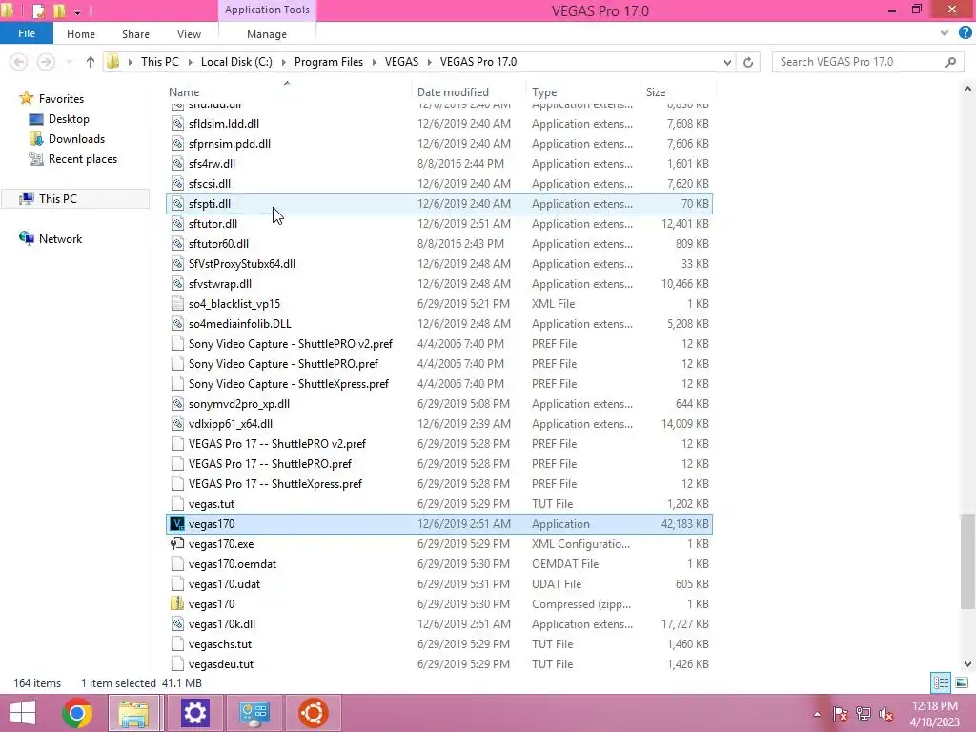Expand Local Disk (C:) breadcrumb arrow
Image resolution: width=976 pixels, height=732 pixels.
point(284,62)
